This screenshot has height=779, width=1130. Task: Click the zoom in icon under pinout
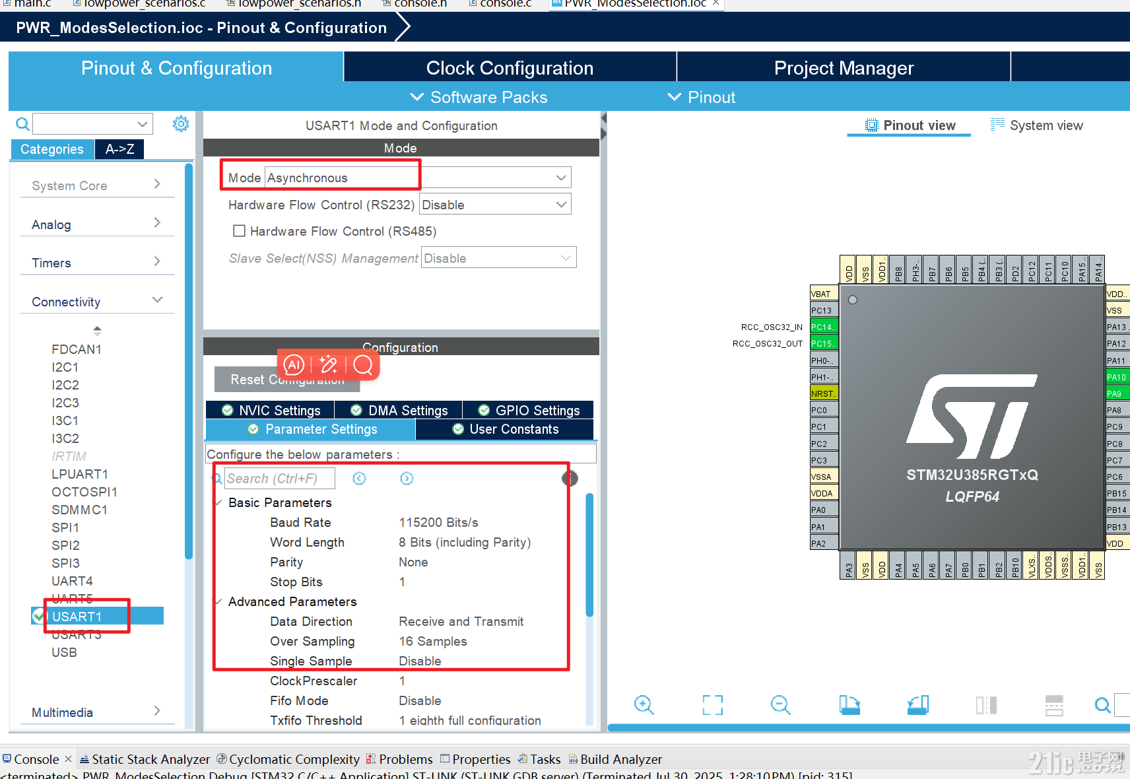click(x=644, y=705)
